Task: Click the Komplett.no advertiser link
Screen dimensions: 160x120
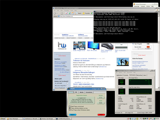Action: 65,34
